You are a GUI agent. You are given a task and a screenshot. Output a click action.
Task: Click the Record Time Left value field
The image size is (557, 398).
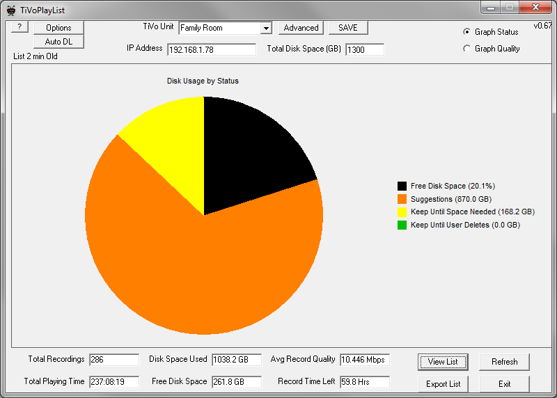tap(365, 382)
